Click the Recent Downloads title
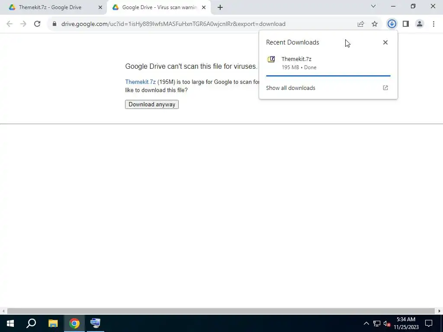The image size is (443, 332). point(292,42)
